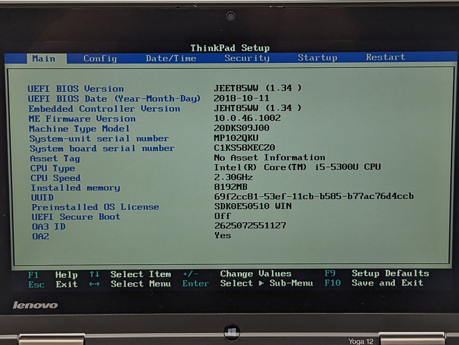This screenshot has width=459, height=345.
Task: Click the BIOS version value JEET85WW
Action: (x=257, y=88)
